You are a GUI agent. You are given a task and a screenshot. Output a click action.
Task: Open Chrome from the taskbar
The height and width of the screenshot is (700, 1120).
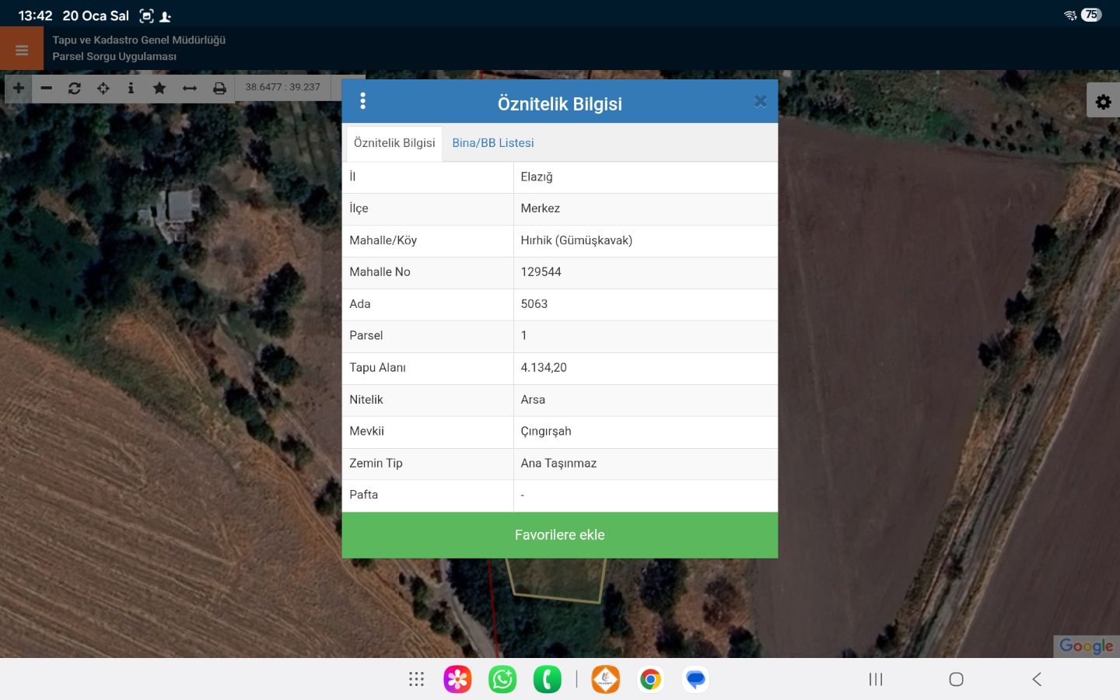click(650, 679)
